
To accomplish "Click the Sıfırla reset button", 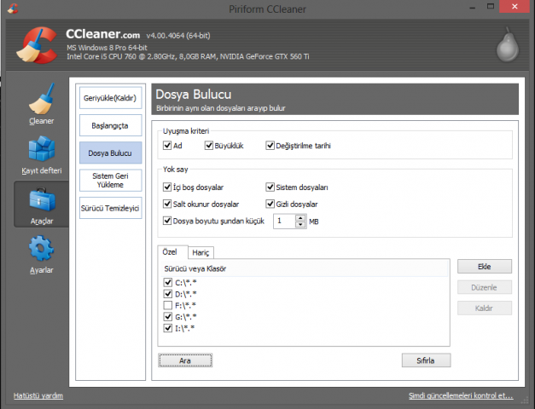I will 426,360.
